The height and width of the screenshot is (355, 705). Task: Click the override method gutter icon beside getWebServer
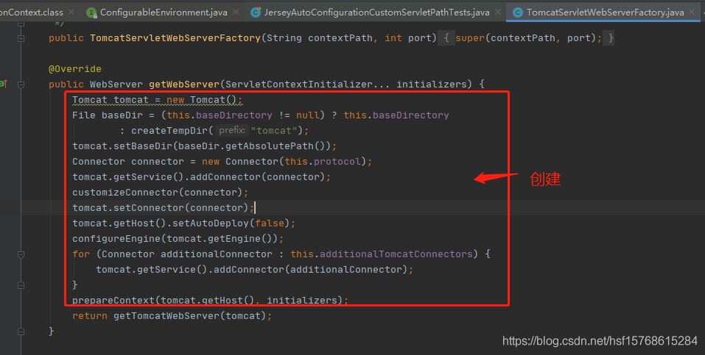point(4,84)
